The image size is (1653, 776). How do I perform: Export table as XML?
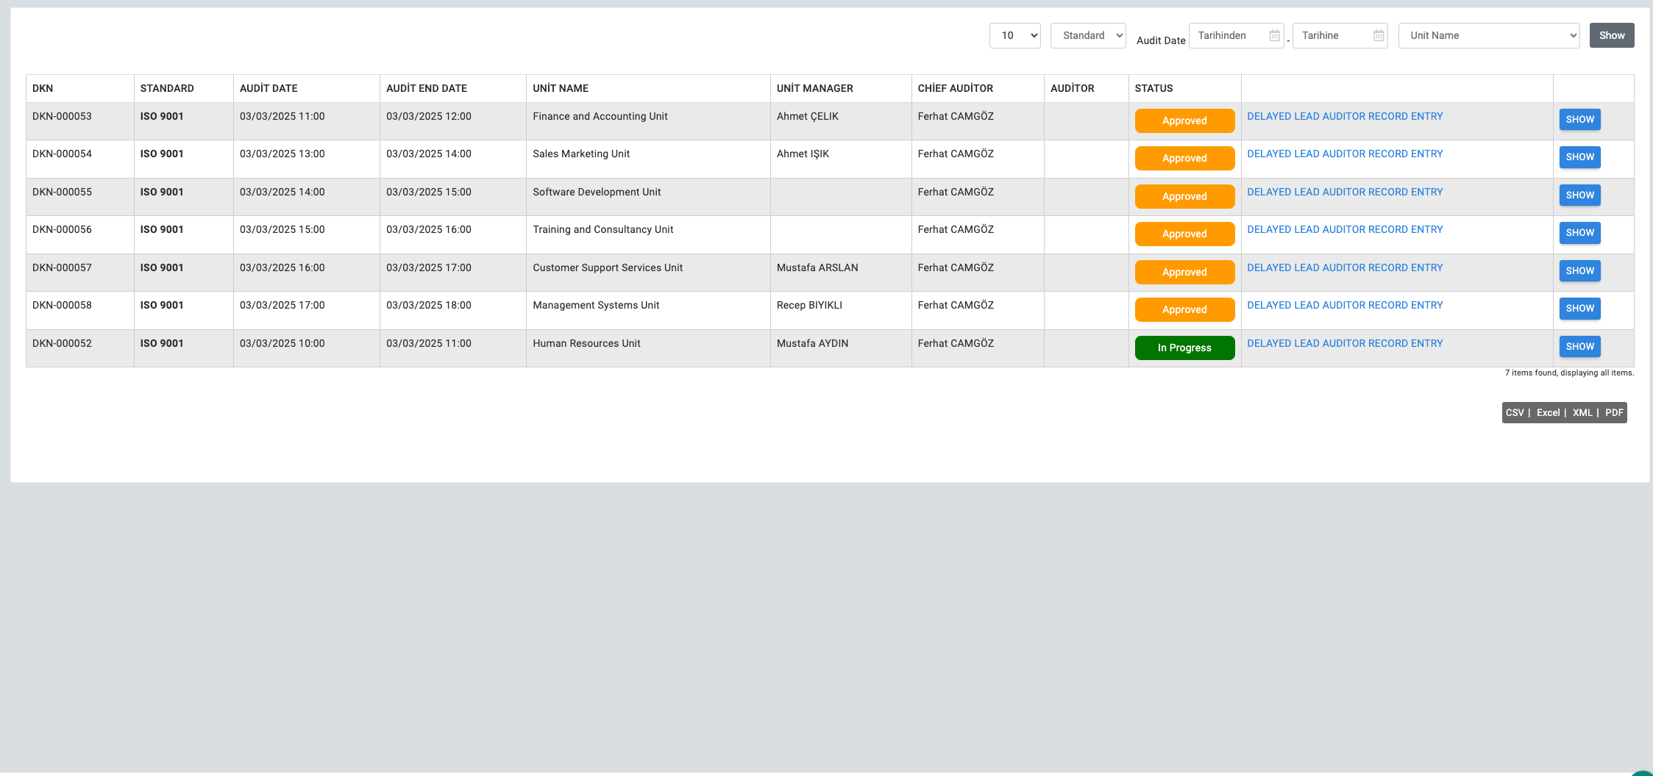tap(1582, 413)
